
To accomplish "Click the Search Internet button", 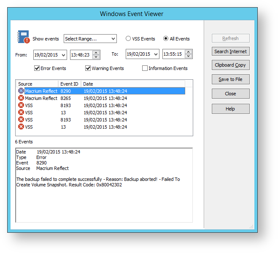I will point(230,51).
